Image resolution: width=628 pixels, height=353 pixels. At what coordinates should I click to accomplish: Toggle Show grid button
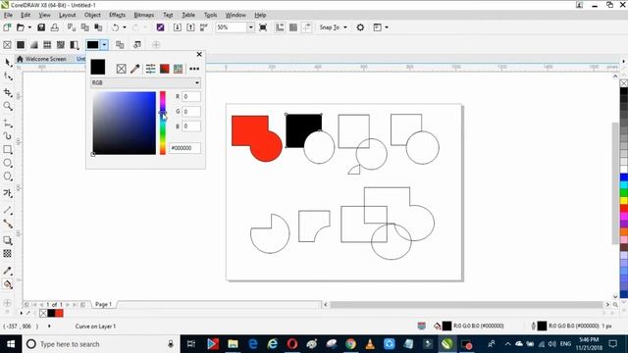click(x=293, y=27)
